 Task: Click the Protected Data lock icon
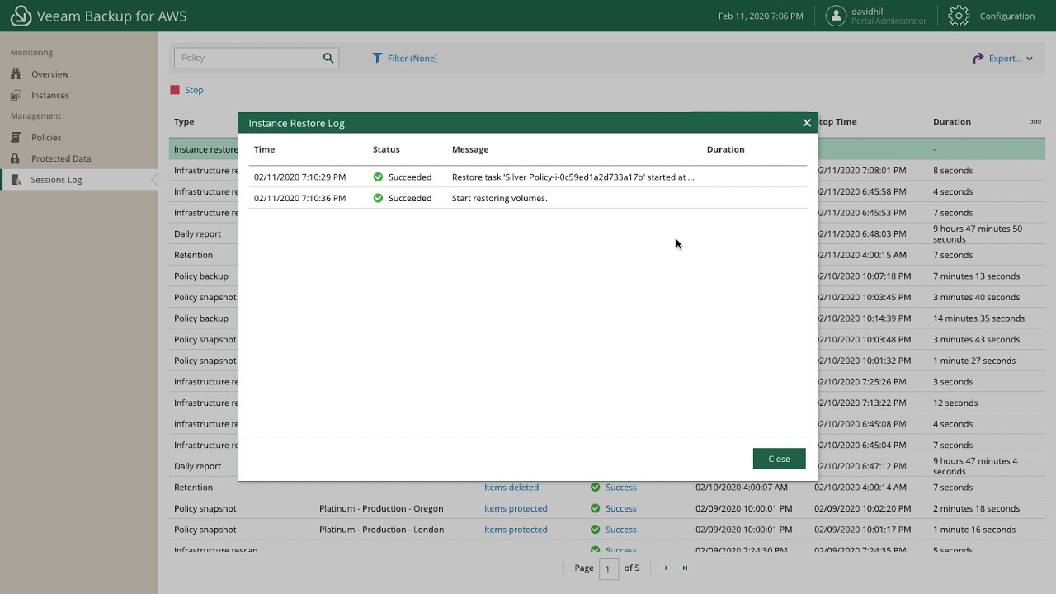coord(16,158)
